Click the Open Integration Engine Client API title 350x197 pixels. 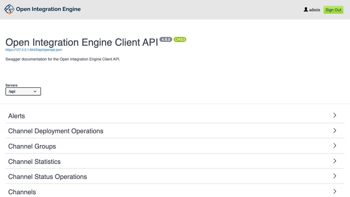coord(82,42)
